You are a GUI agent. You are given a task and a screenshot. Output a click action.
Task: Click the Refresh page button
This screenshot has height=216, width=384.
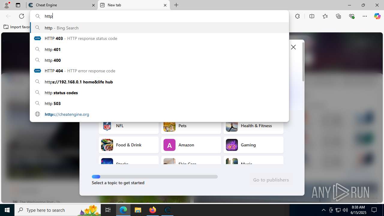[x=22, y=16]
